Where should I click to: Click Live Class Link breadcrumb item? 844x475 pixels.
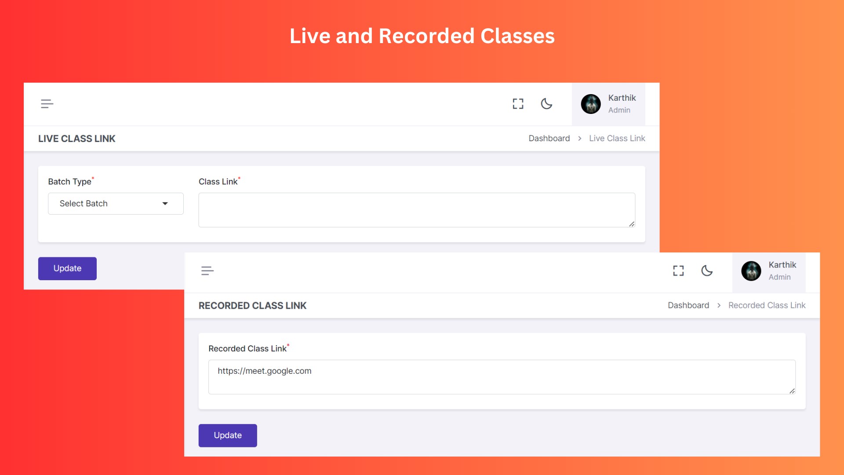tap(617, 139)
